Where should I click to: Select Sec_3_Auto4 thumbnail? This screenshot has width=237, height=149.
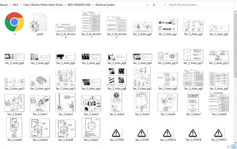117,102
